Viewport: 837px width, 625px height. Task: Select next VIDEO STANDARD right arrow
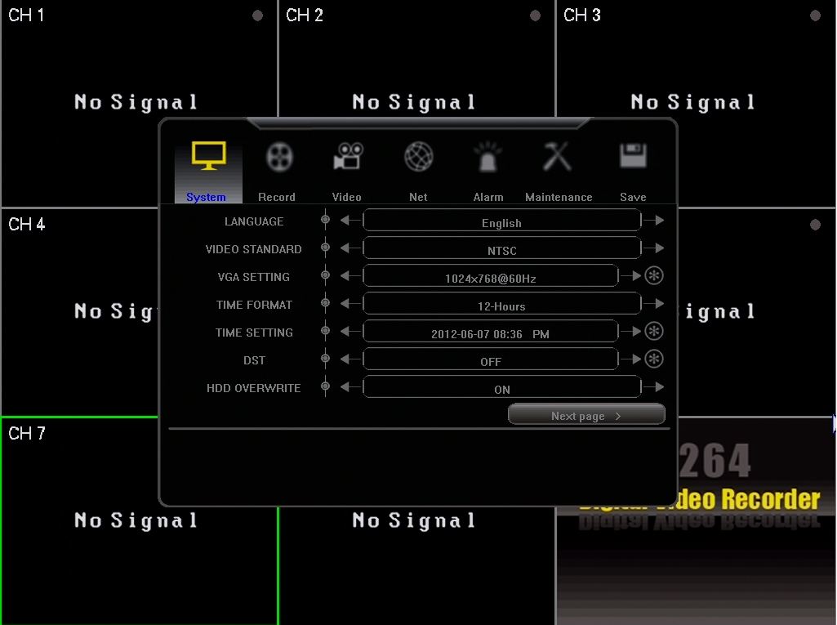click(x=654, y=248)
